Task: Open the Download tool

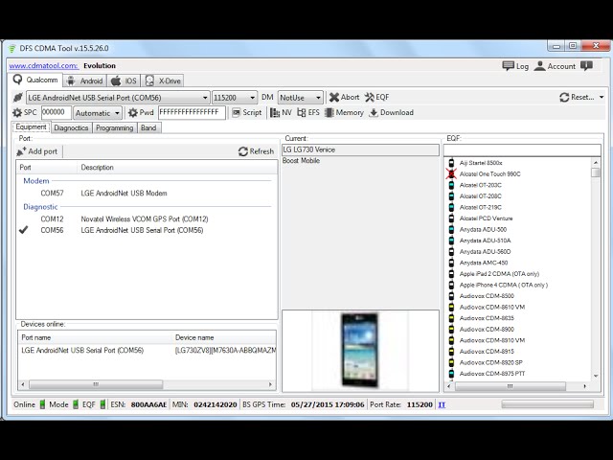Action: (391, 113)
